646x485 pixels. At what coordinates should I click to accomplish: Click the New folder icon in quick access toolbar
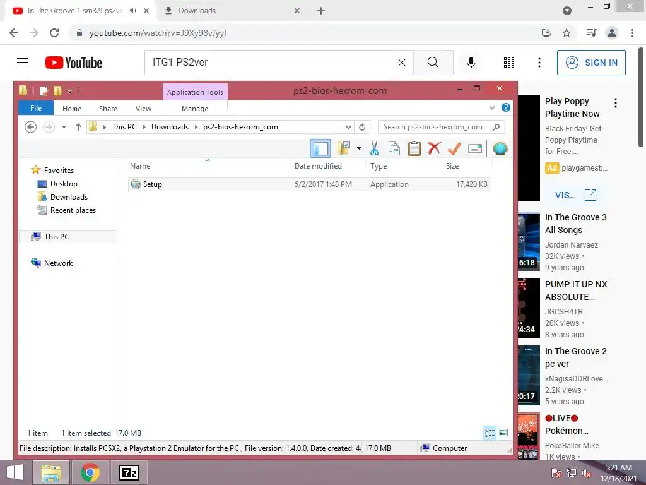pyautogui.click(x=57, y=91)
